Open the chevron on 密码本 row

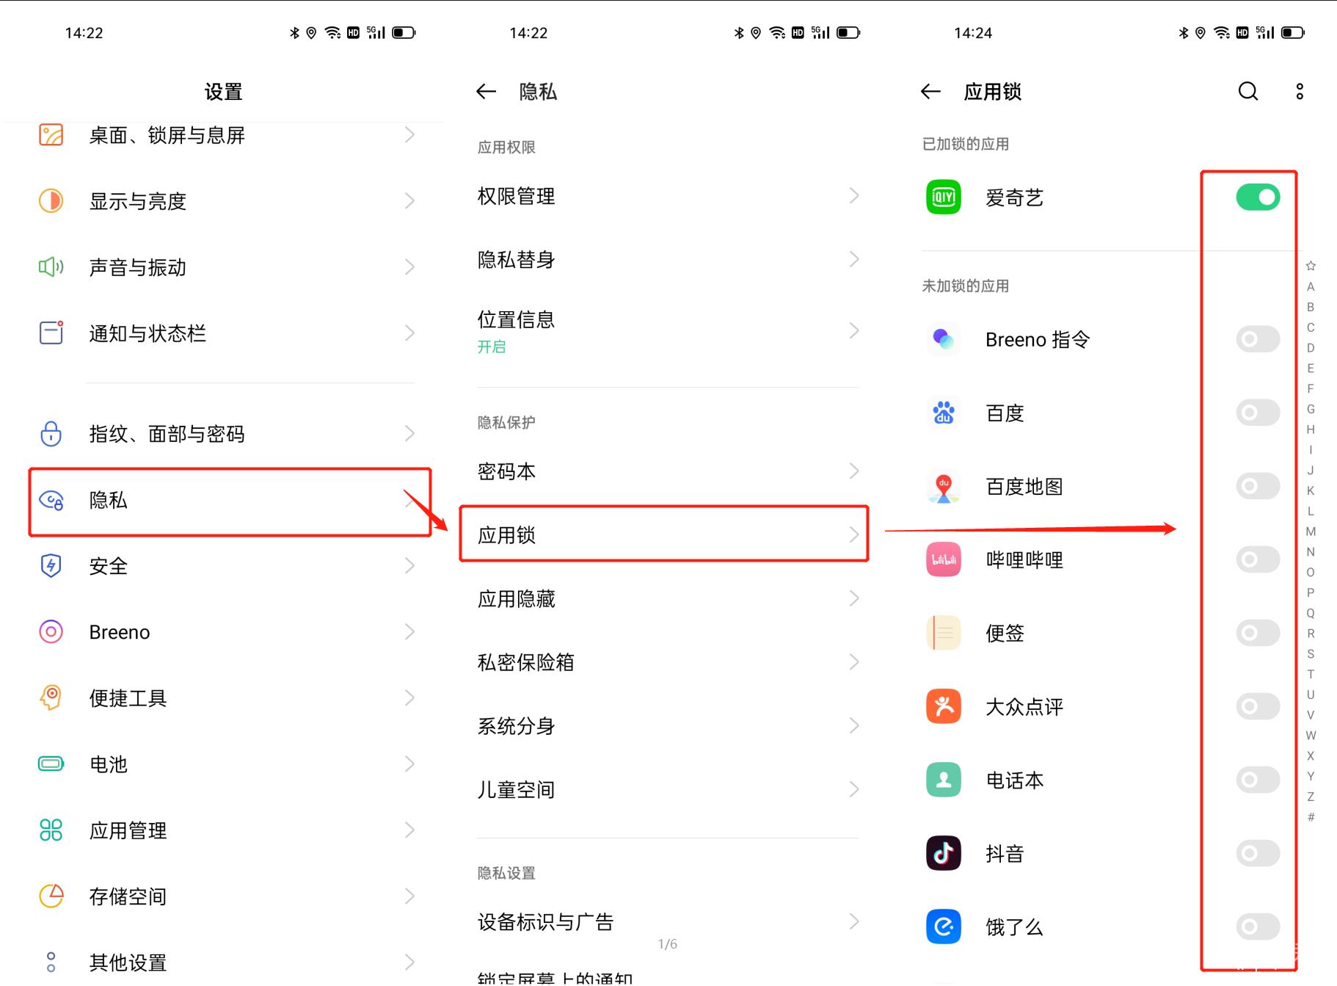pos(854,471)
